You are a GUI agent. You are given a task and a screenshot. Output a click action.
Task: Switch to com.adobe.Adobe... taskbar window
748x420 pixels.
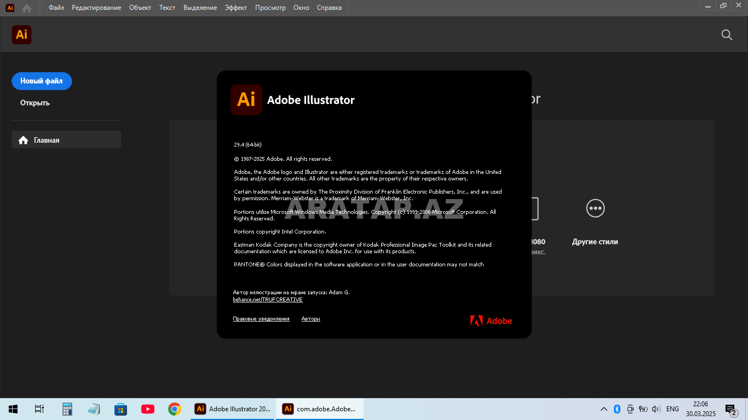click(319, 409)
